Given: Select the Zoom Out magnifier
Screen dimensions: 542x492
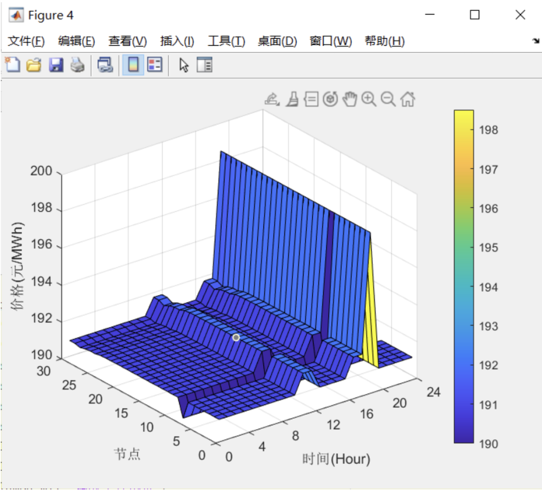Looking at the screenshot, I should coord(388,99).
